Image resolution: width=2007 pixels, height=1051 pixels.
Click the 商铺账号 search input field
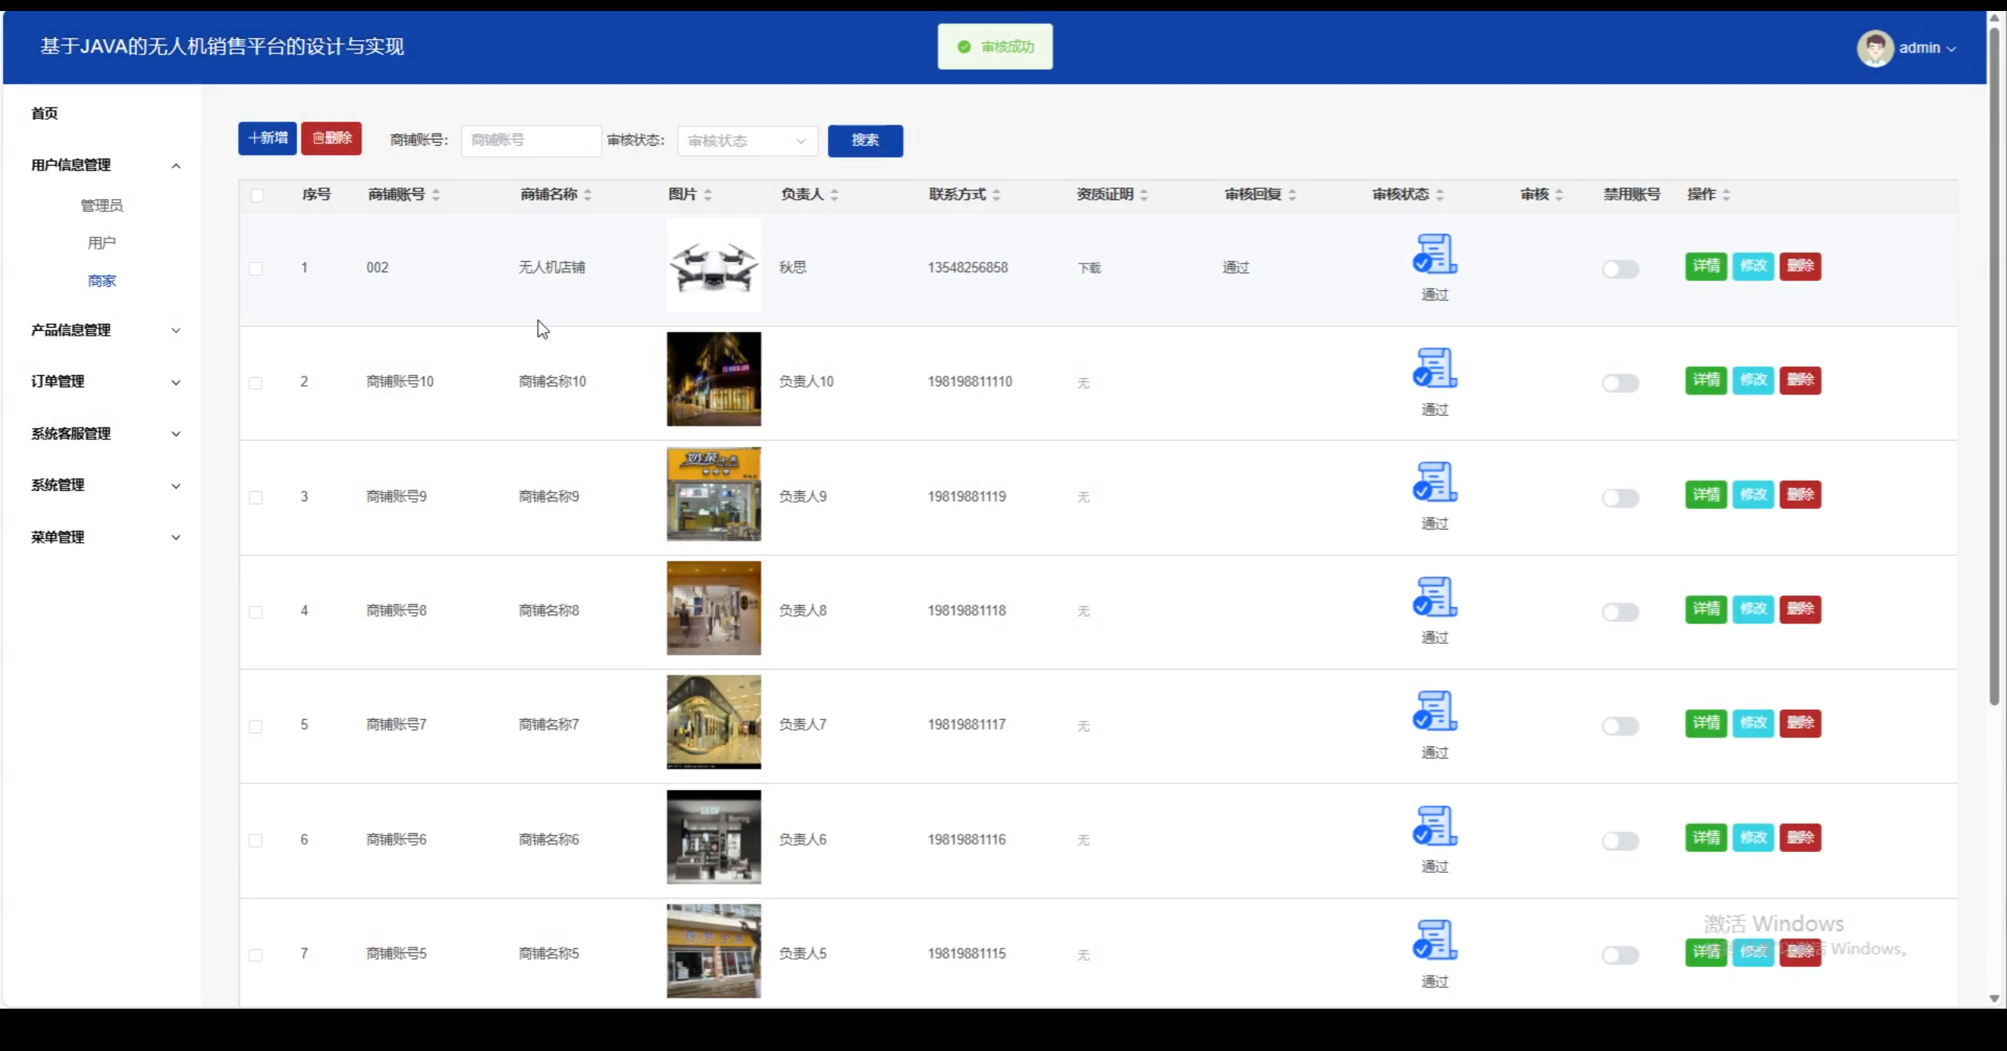click(x=530, y=140)
